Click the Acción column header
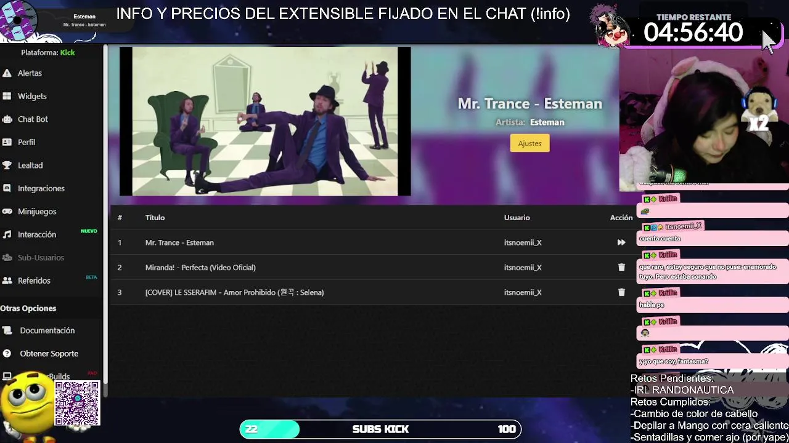 [x=621, y=218]
